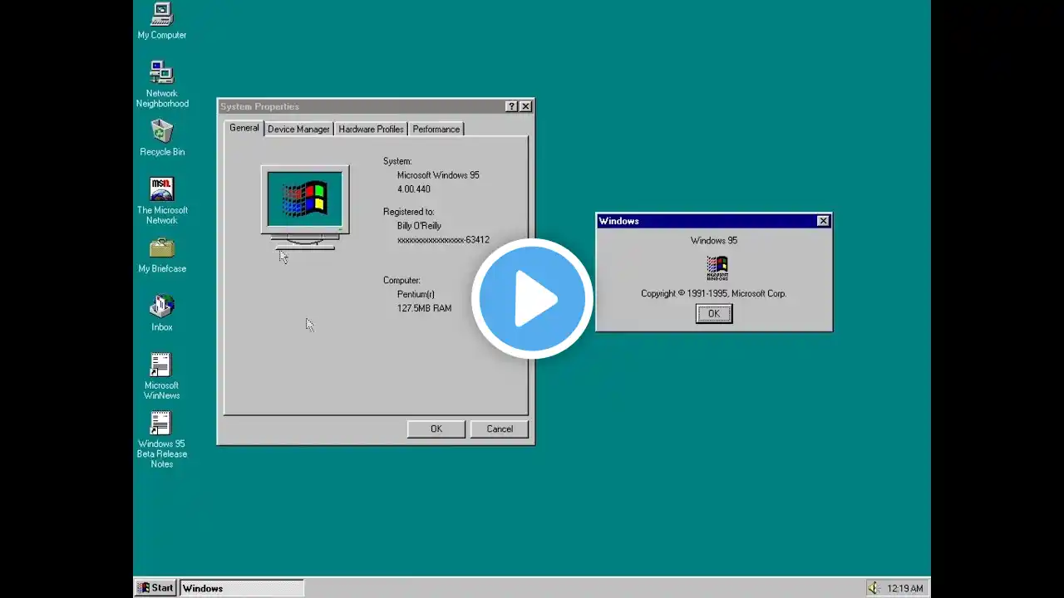Open Windows 95 Beta Release Notes icon
The image size is (1064, 598).
[x=160, y=424]
